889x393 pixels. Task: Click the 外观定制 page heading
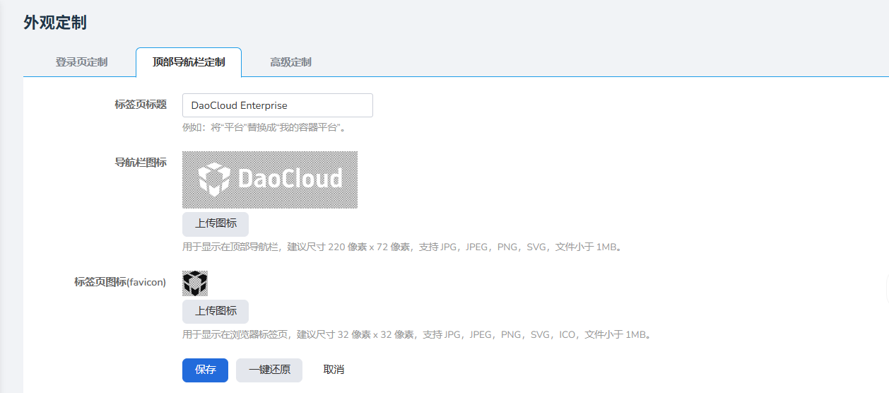click(x=55, y=23)
